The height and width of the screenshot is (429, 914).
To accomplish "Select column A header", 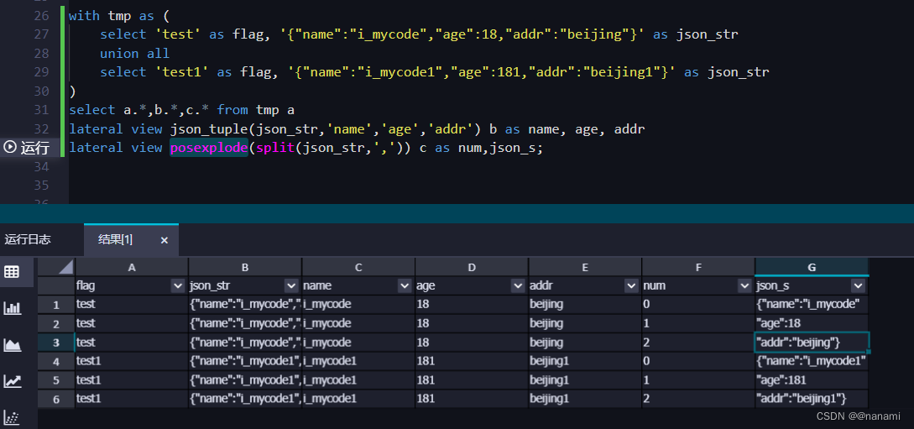I will point(132,267).
